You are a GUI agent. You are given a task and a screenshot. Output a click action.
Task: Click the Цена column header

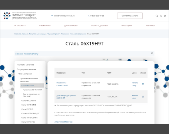click(x=134, y=73)
